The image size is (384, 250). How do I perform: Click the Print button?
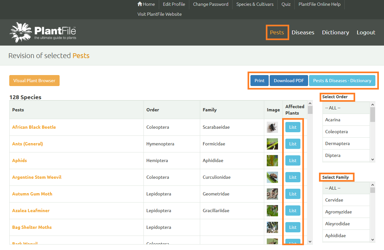(259, 81)
